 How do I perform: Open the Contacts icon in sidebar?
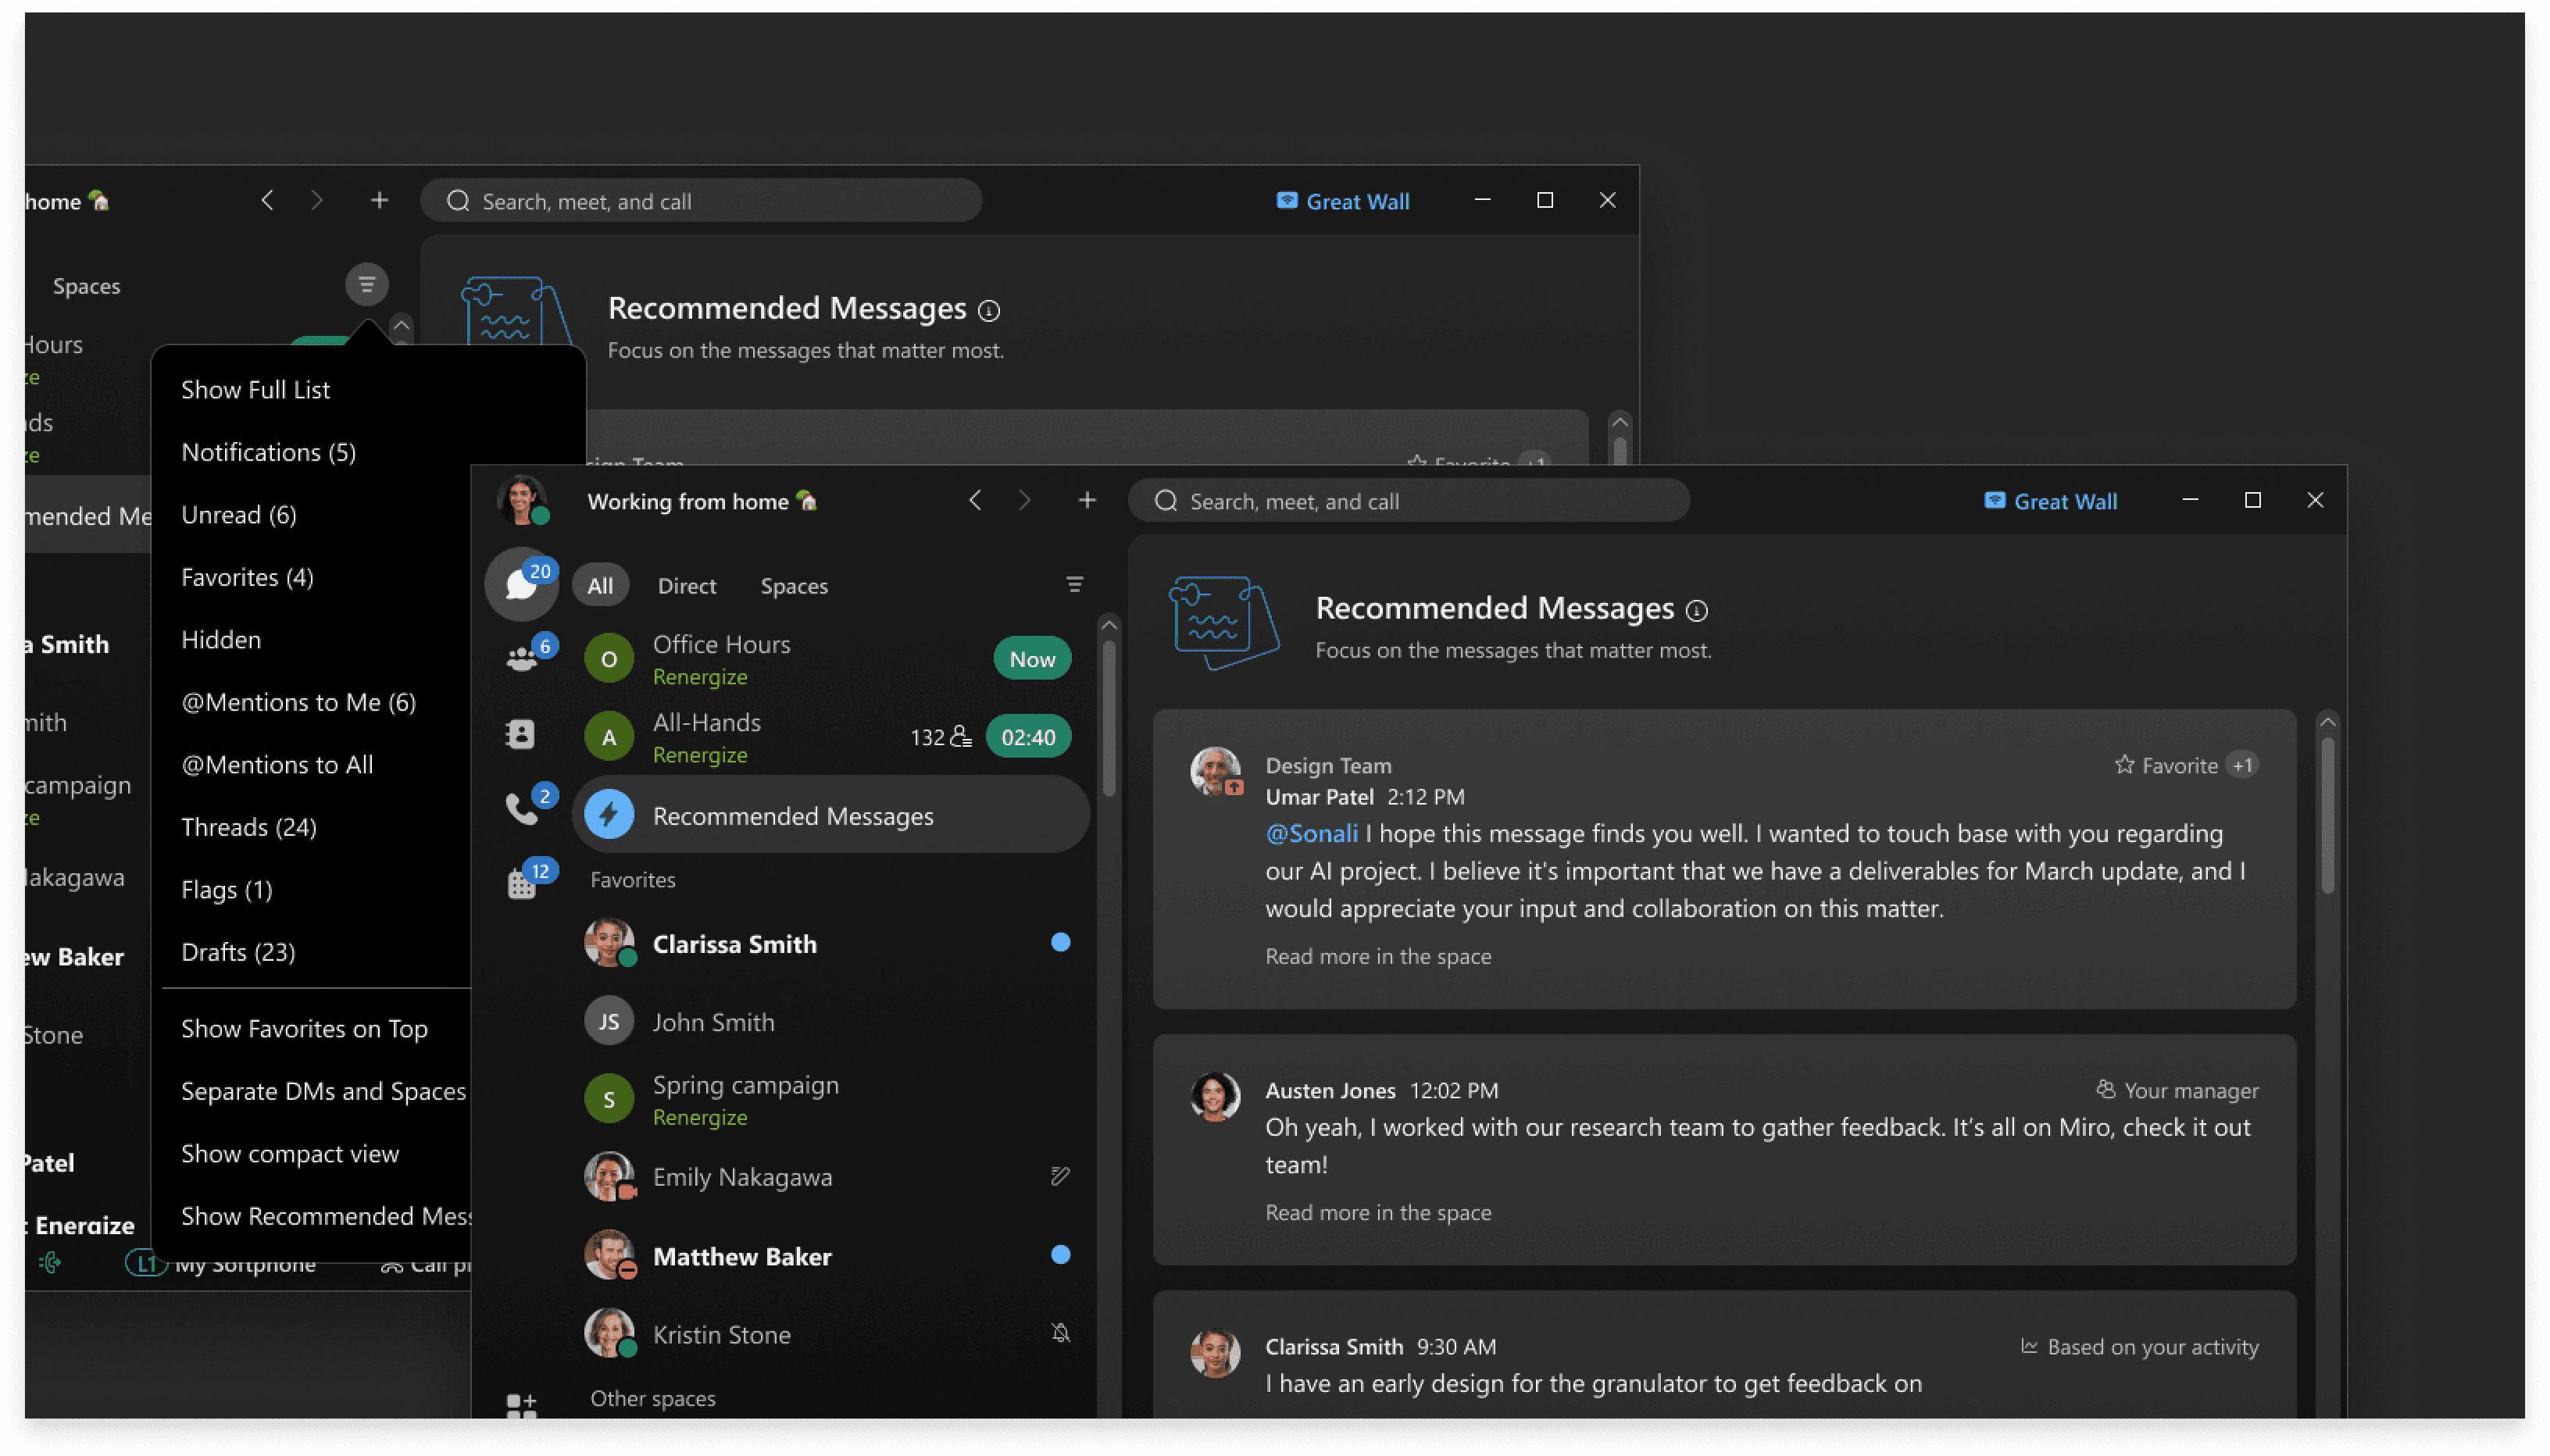click(521, 735)
